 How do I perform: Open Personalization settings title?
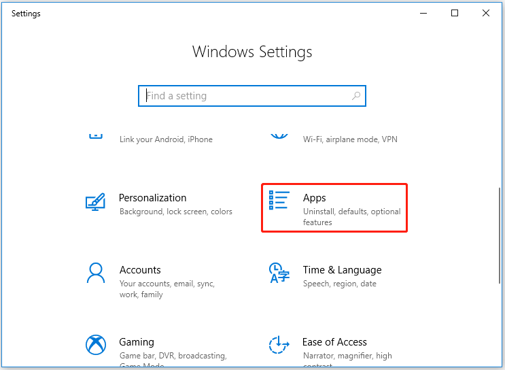[x=153, y=197]
